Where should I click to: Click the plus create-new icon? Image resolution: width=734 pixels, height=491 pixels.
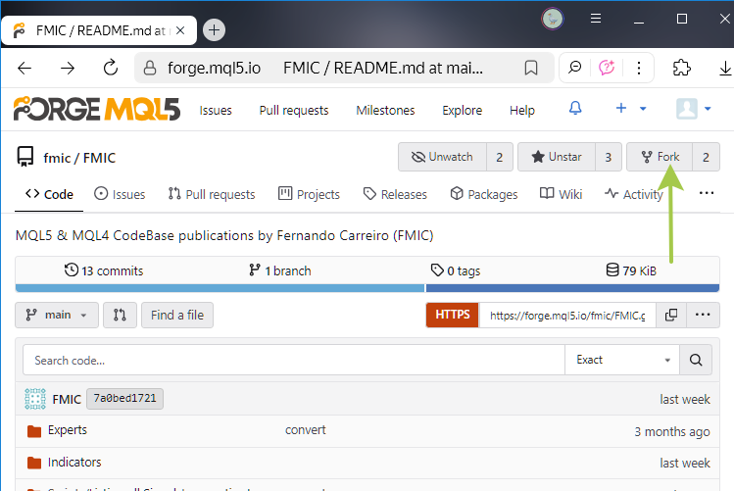(x=621, y=108)
